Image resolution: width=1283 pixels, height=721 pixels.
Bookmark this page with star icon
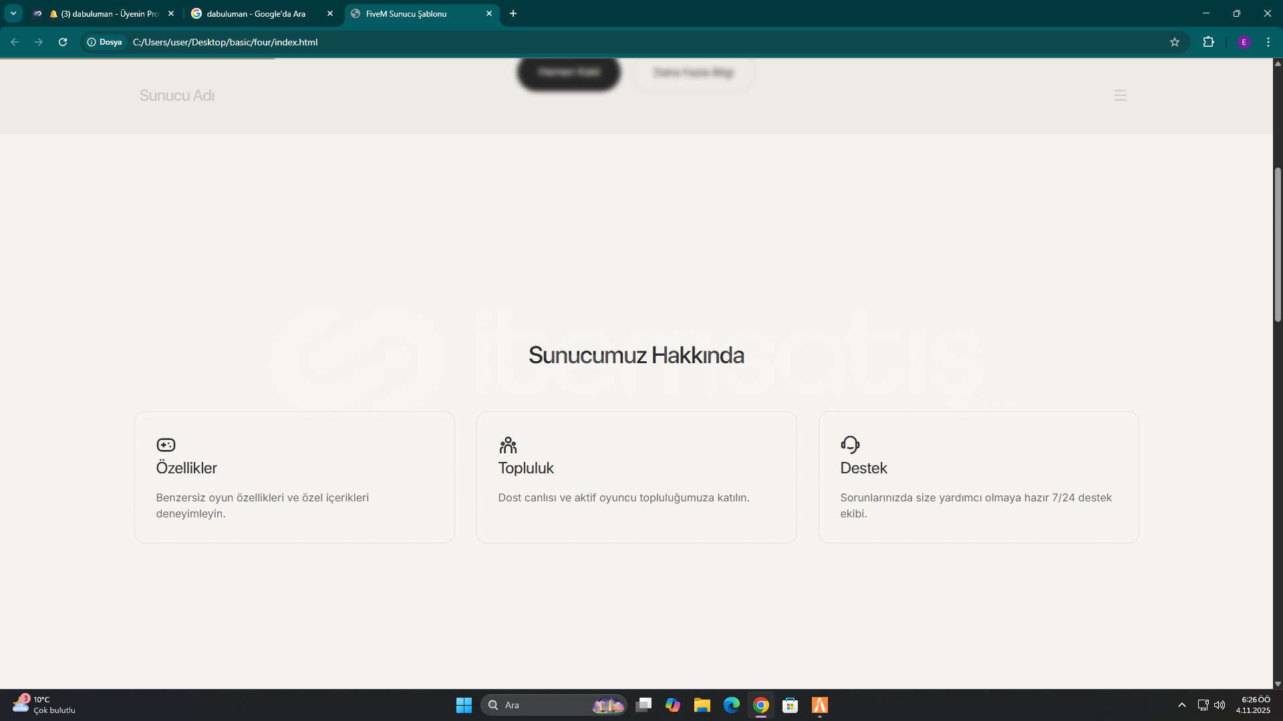point(1175,42)
